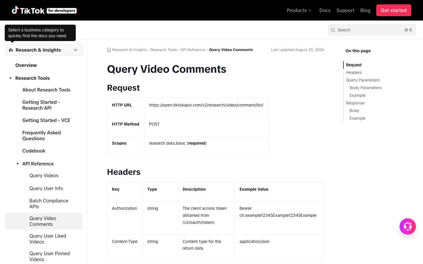
Task: Jump to Query Parameters in On this page
Action: click(x=363, y=80)
